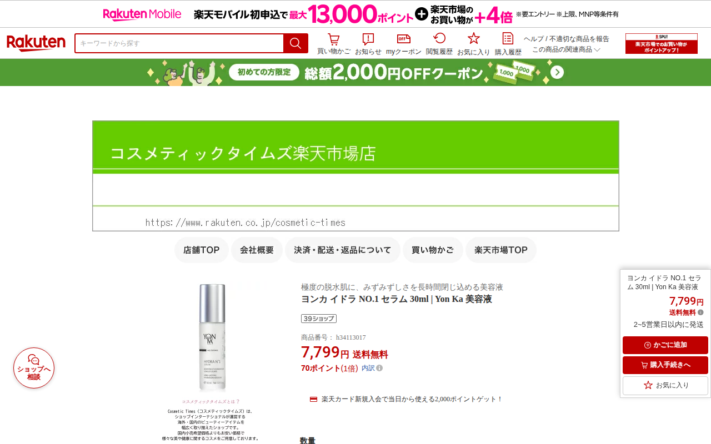Expand この商品の関連商品 dropdown

click(x=566, y=49)
